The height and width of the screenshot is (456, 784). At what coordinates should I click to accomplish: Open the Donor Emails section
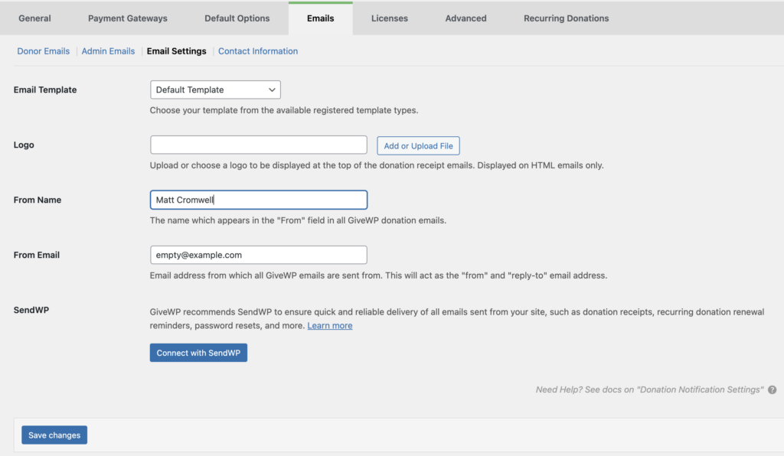click(x=44, y=51)
